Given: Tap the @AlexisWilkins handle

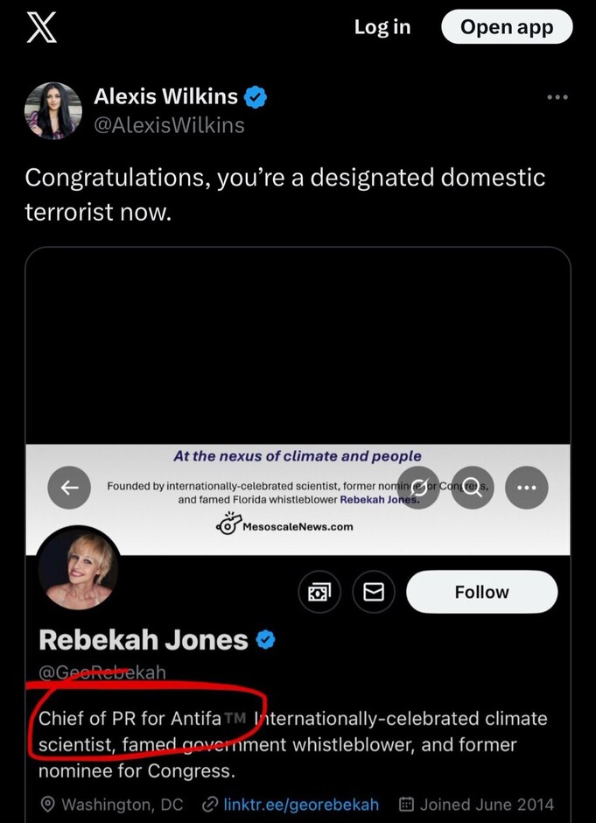Looking at the screenshot, I should click(169, 125).
